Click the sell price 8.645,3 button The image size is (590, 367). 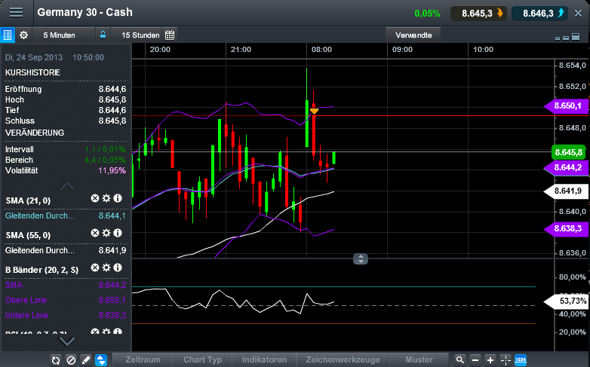(478, 14)
